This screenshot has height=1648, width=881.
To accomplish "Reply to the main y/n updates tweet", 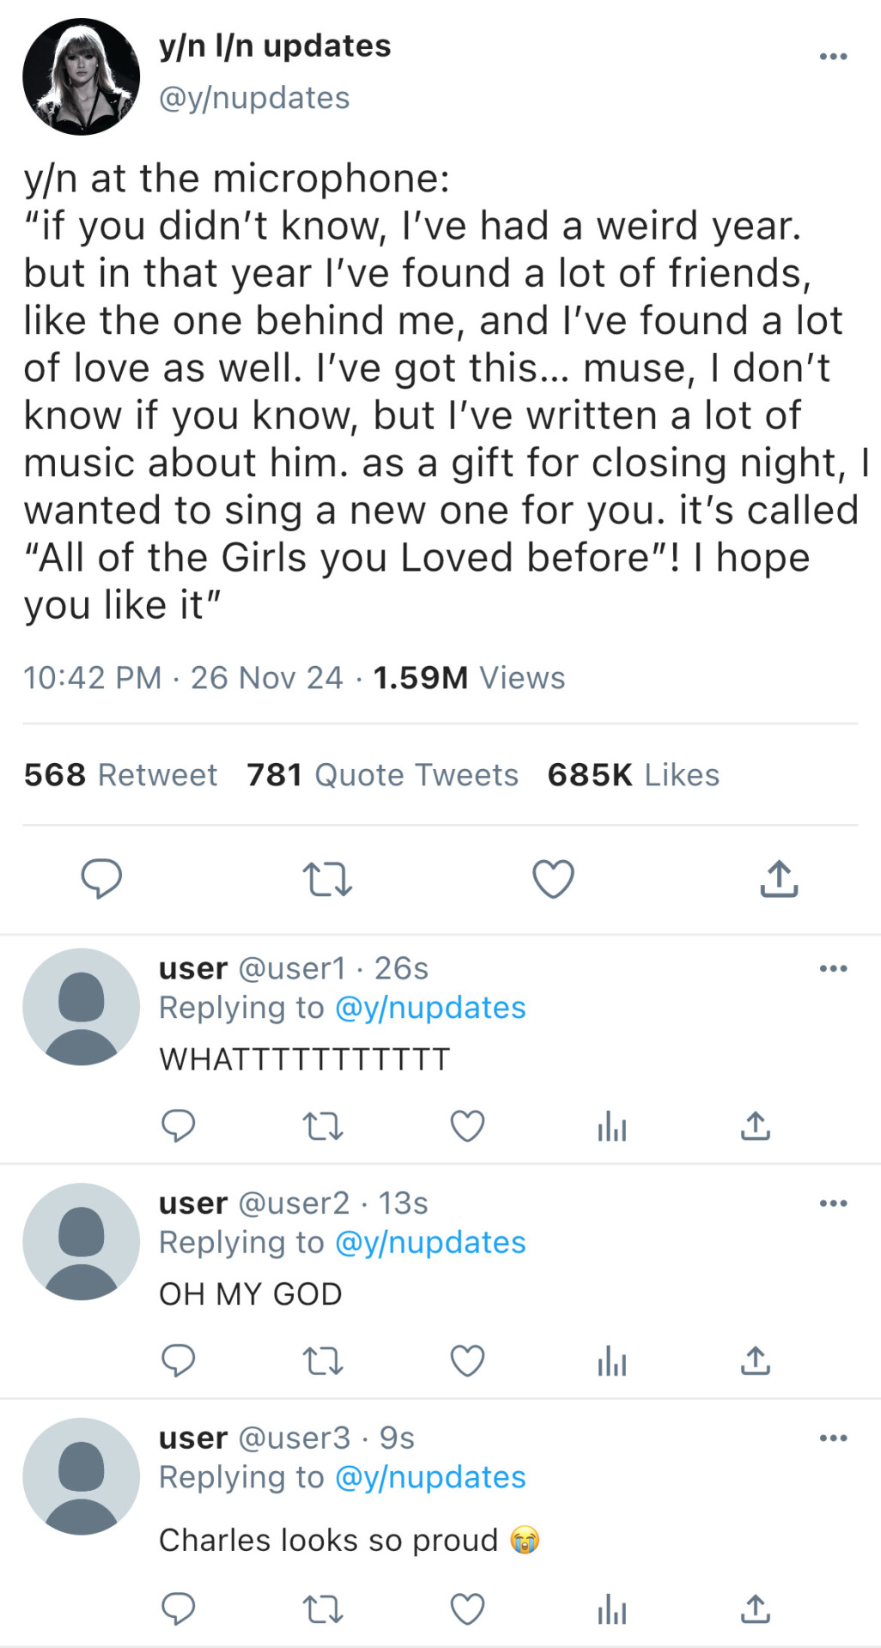I will pyautogui.click(x=101, y=878).
